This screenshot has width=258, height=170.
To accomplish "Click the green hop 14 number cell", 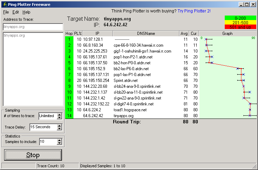I will tap(69, 116).
